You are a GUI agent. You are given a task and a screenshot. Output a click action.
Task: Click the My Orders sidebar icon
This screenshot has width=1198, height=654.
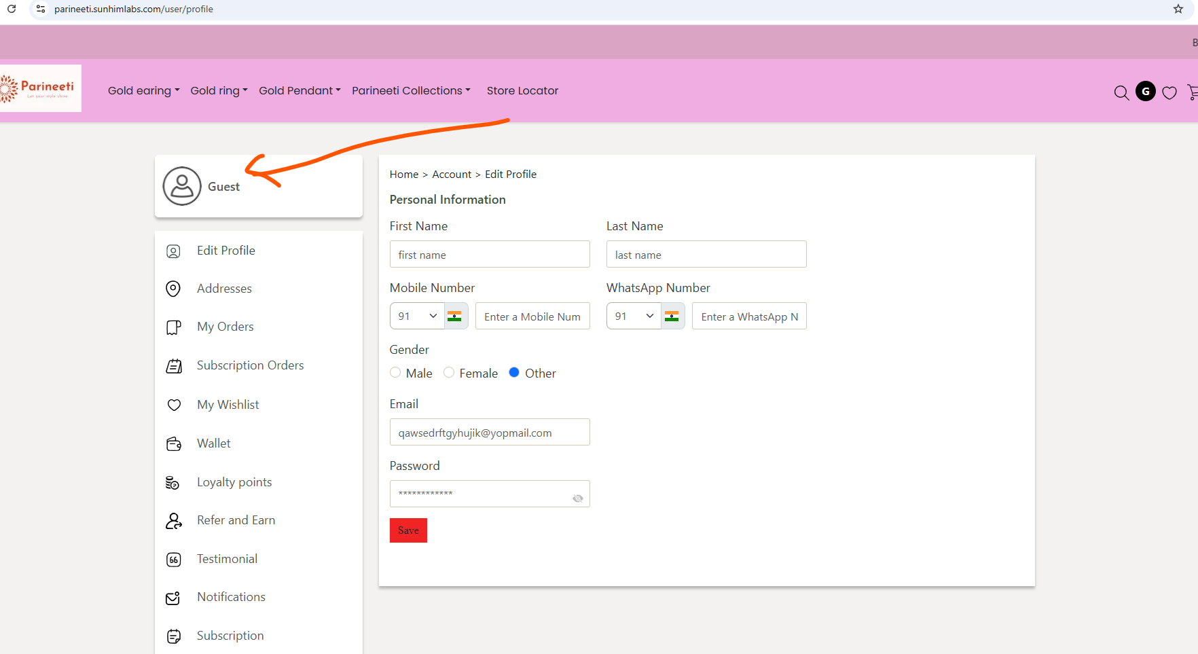pyautogui.click(x=174, y=327)
